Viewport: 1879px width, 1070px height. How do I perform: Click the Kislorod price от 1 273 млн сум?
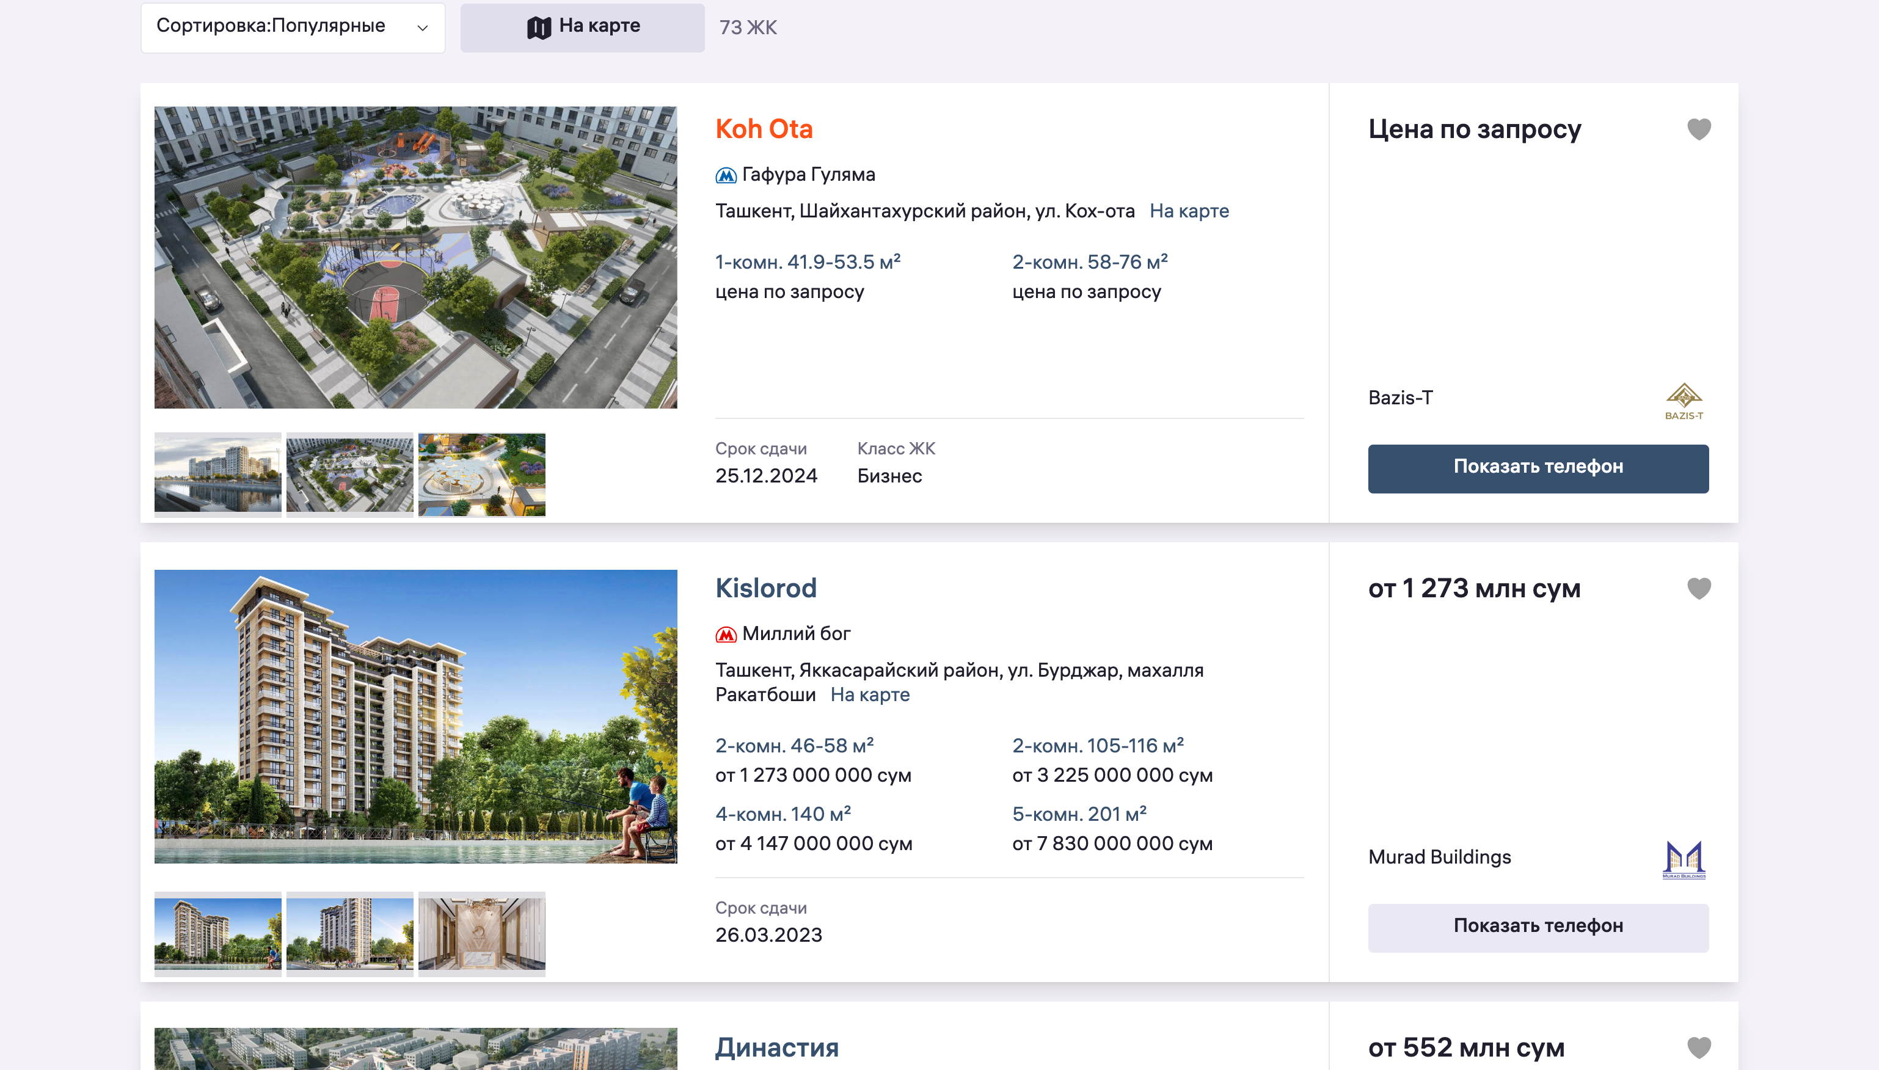1473,588
